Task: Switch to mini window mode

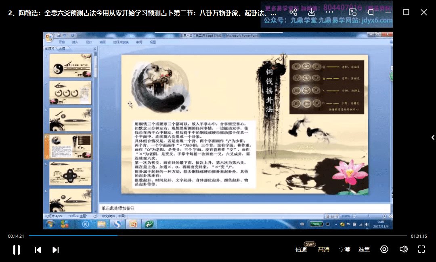Action: coord(353,12)
